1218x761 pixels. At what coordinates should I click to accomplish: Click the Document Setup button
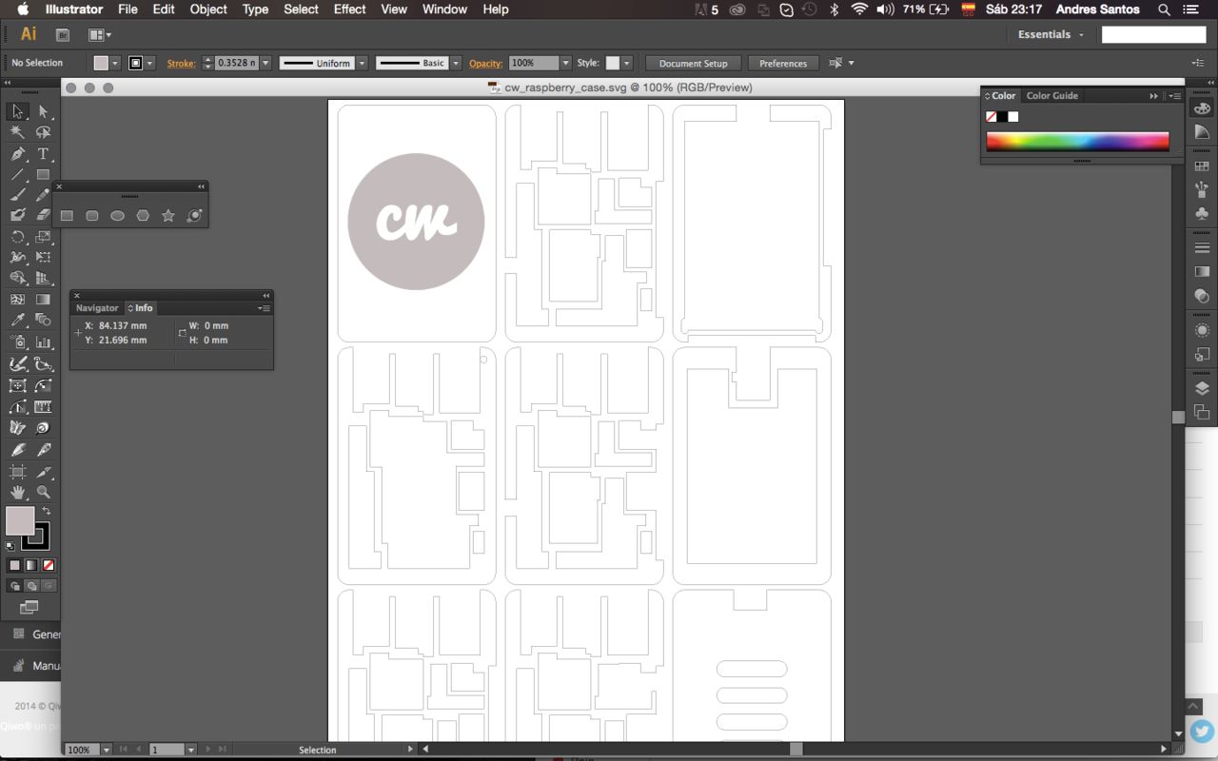click(x=693, y=63)
